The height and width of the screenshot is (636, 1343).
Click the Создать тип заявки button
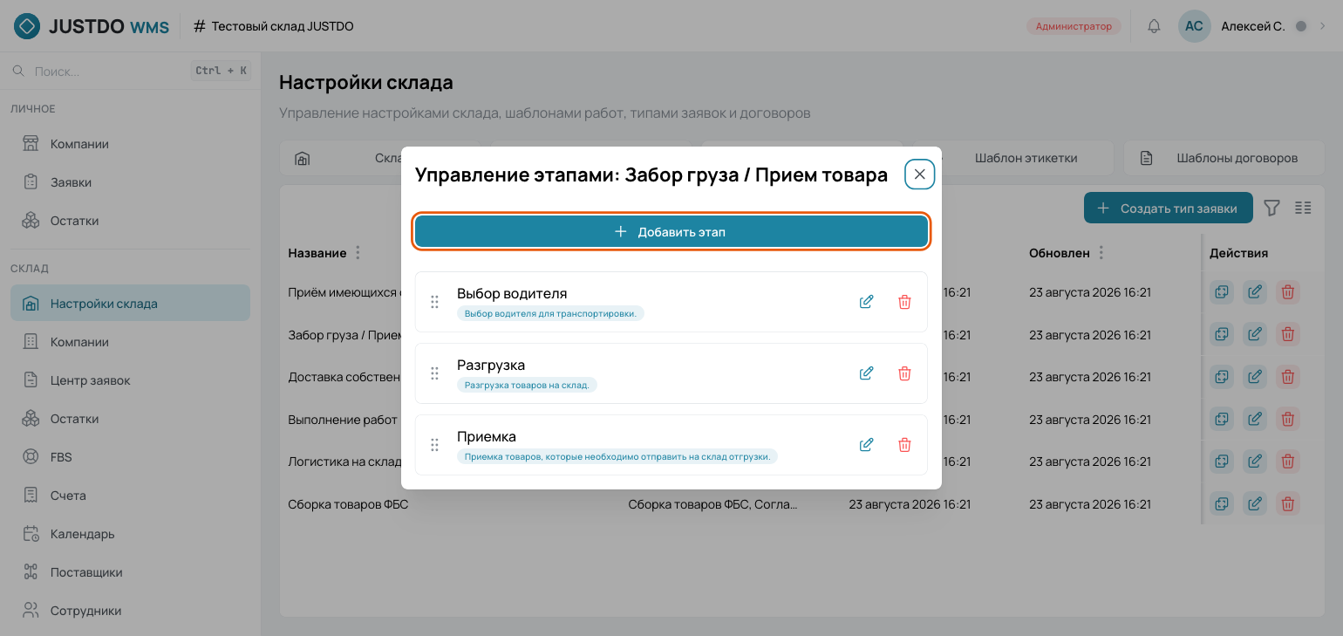coord(1168,209)
